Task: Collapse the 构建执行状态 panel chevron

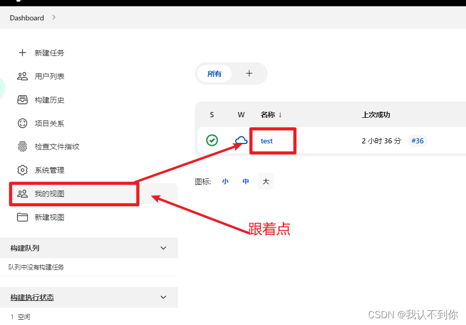Action: (x=163, y=297)
